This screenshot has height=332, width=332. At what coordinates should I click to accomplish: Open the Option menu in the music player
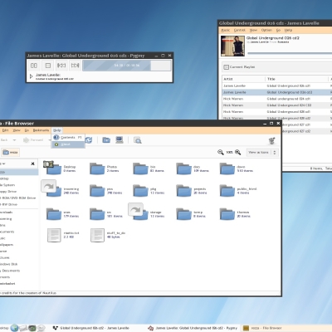pos(266,30)
